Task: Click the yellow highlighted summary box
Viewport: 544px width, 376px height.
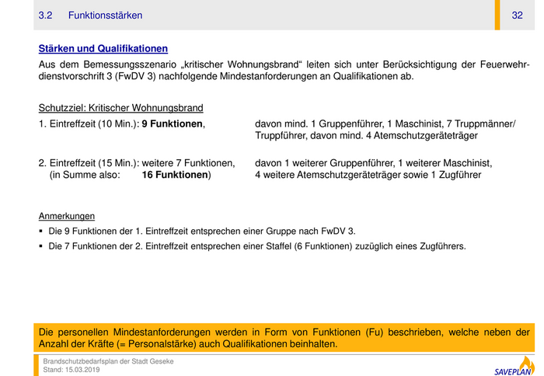Action: pos(284,337)
